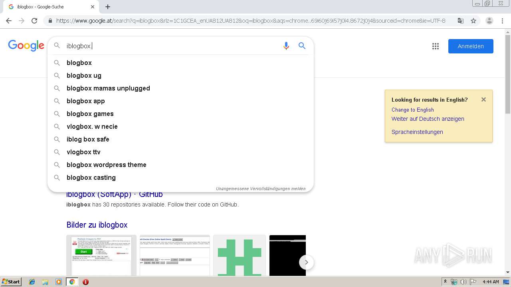Choose suggestion 'vlogbox. w necie'
Viewport: 511px width, 287px height.
pyautogui.click(x=180, y=126)
